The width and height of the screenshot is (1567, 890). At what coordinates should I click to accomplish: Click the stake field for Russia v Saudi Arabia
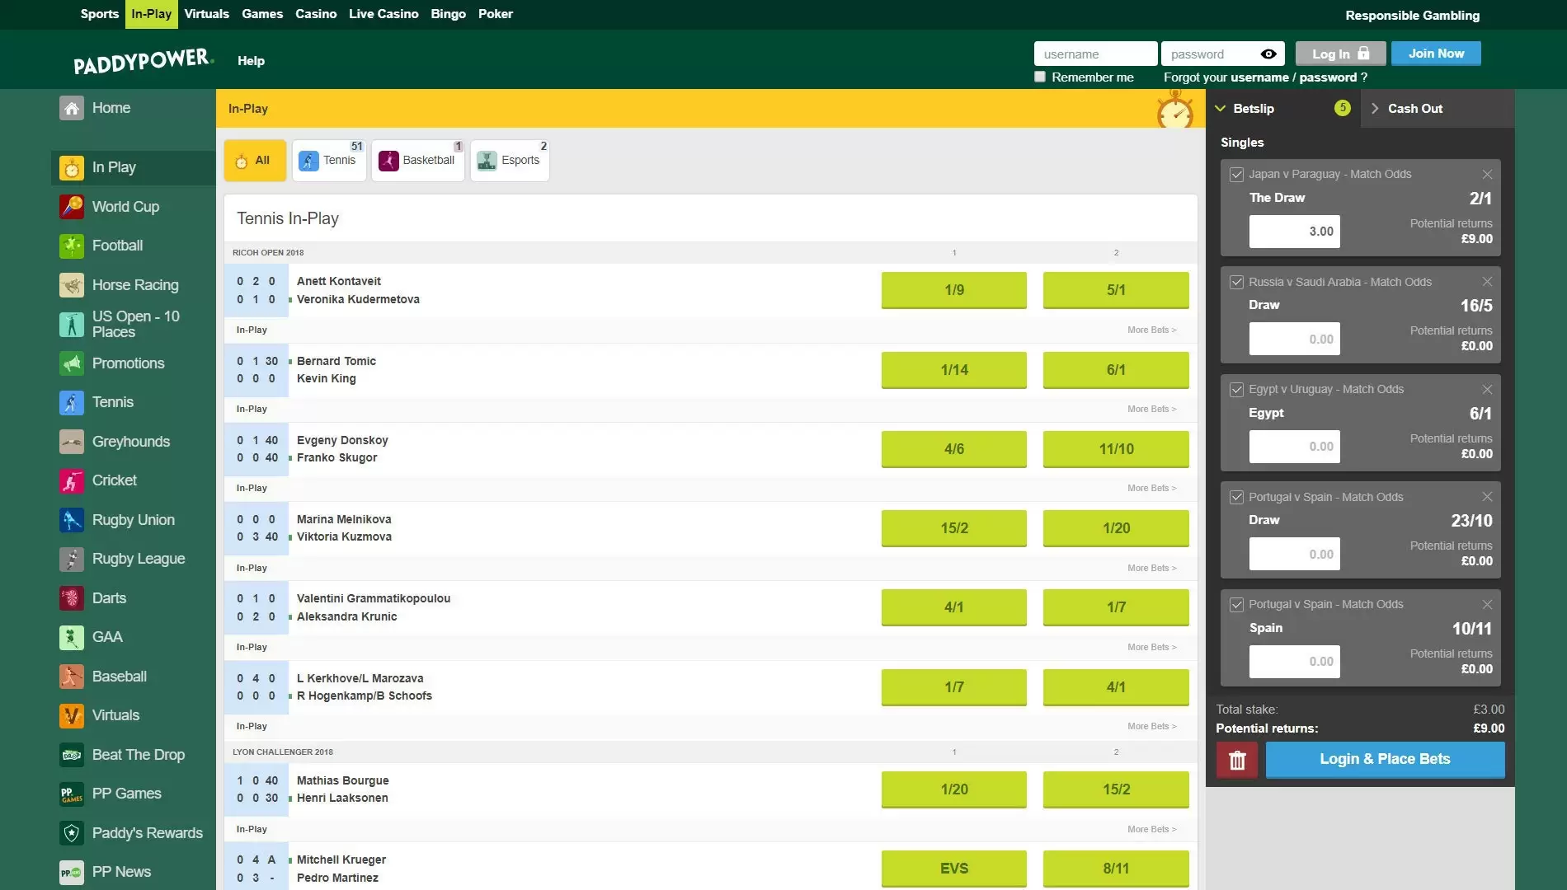point(1294,339)
